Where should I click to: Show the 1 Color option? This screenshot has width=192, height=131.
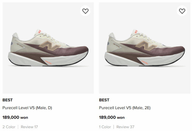pyautogui.click(x=105, y=127)
